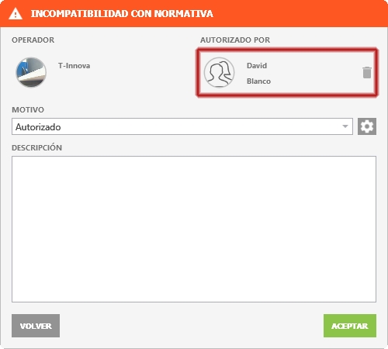
Task: Click the DESCRIPCIÓN label
Action: (x=36, y=147)
